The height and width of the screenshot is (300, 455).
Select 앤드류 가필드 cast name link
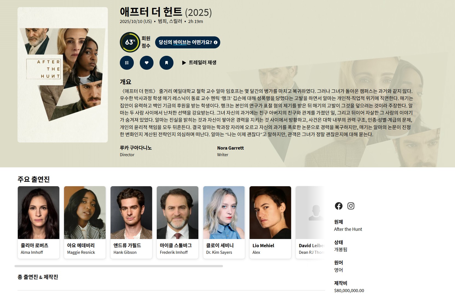(x=127, y=245)
